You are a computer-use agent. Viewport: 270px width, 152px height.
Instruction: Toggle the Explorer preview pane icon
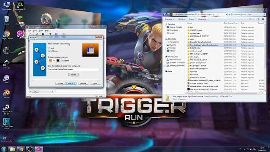pyautogui.click(x=258, y=19)
